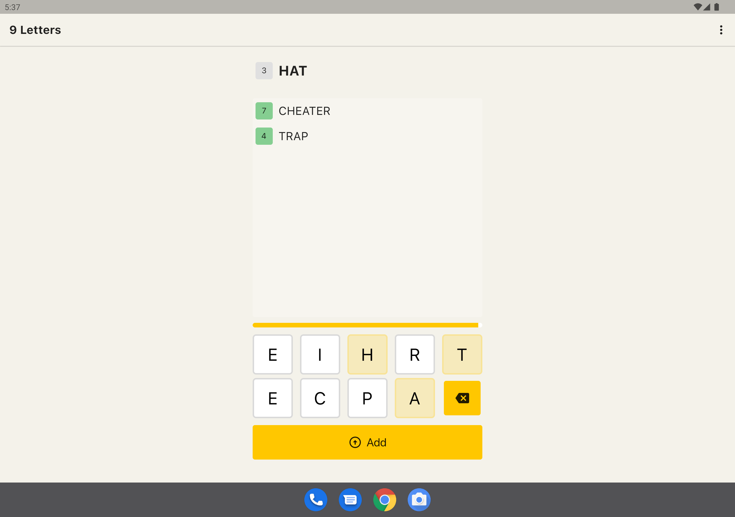Toggle the highlighted A letter tile
Viewport: 735px width, 517px height.
pos(415,398)
